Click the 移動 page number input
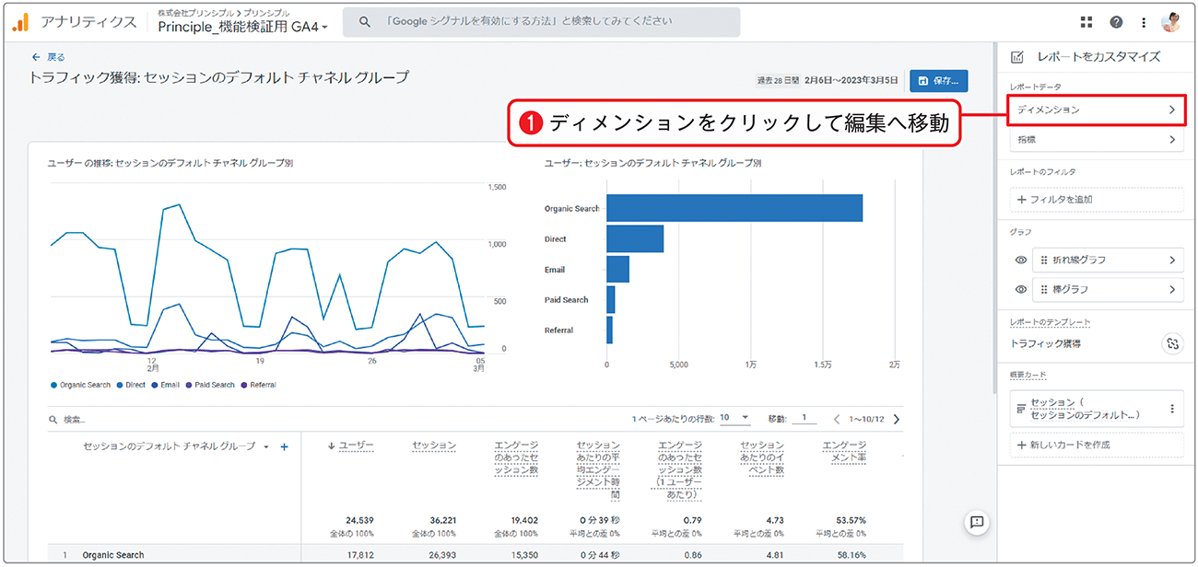The width and height of the screenshot is (1198, 567). [804, 418]
